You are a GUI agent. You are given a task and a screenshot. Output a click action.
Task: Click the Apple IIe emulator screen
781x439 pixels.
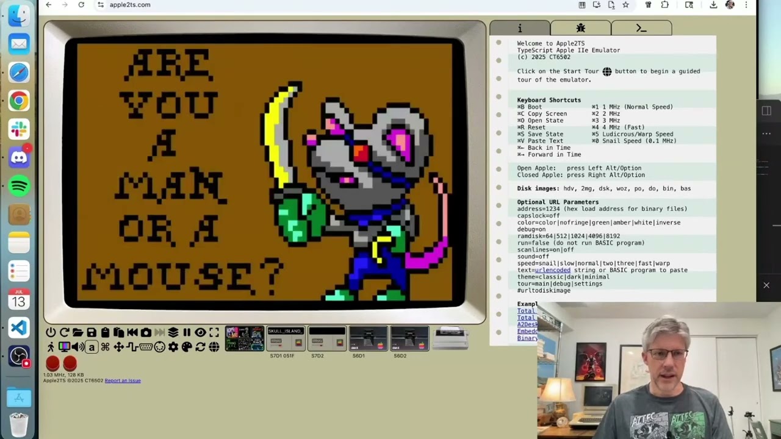(264, 172)
